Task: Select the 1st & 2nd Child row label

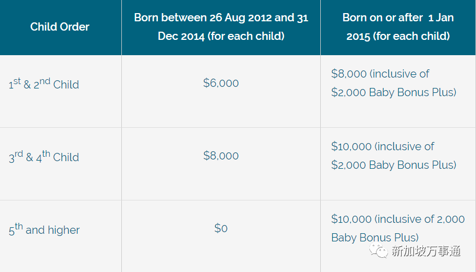Action: pos(44,84)
